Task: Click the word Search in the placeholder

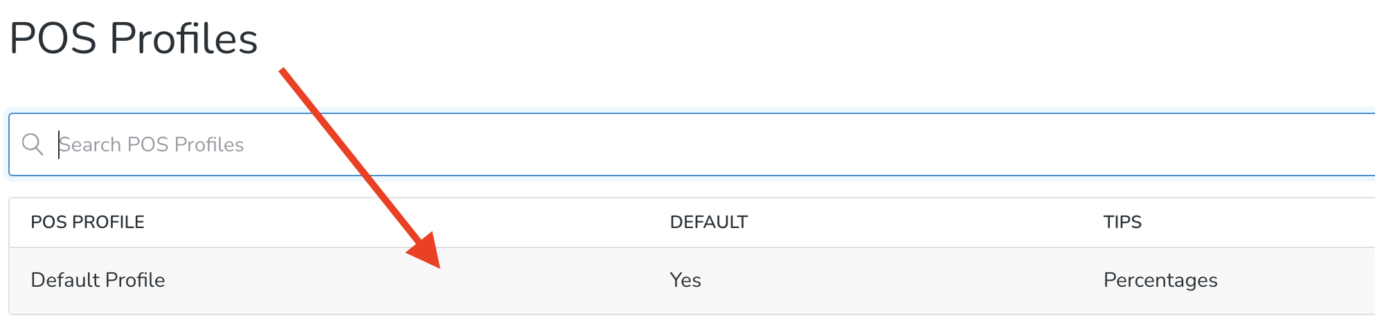Action: [90, 144]
